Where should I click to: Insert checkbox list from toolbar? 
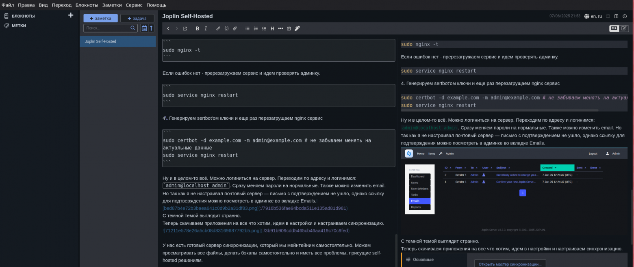[x=264, y=28]
